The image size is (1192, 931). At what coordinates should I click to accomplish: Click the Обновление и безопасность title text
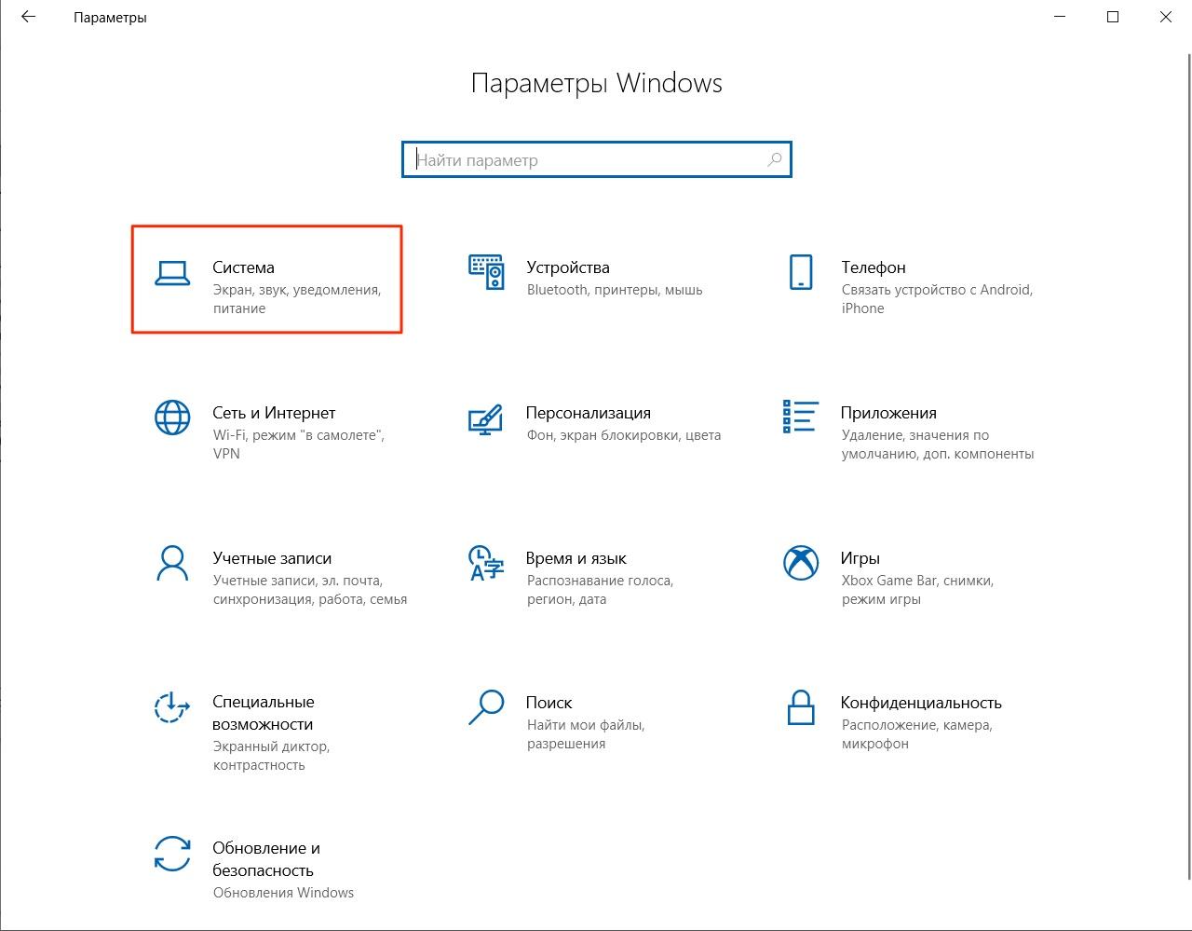[266, 859]
